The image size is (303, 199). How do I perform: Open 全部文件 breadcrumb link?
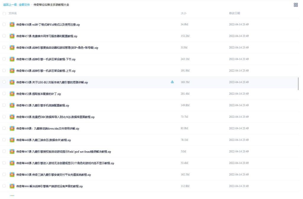pos(24,5)
